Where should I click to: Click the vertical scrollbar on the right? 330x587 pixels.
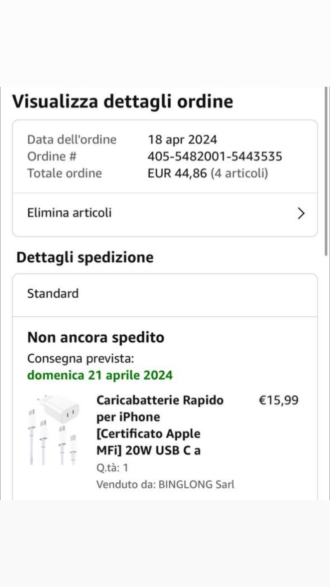(326, 171)
